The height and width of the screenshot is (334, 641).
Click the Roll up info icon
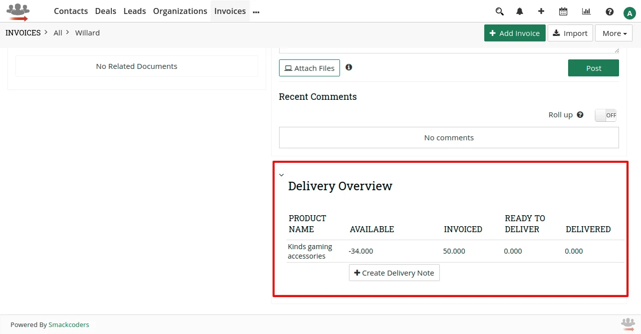pos(580,114)
